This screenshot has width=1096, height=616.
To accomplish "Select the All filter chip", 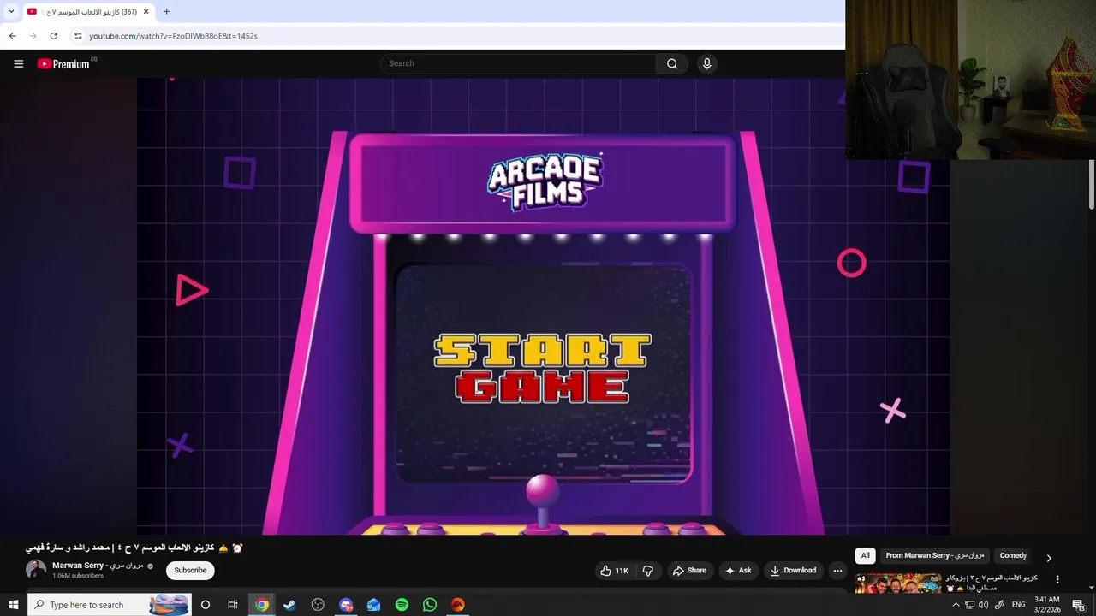I will 865,555.
